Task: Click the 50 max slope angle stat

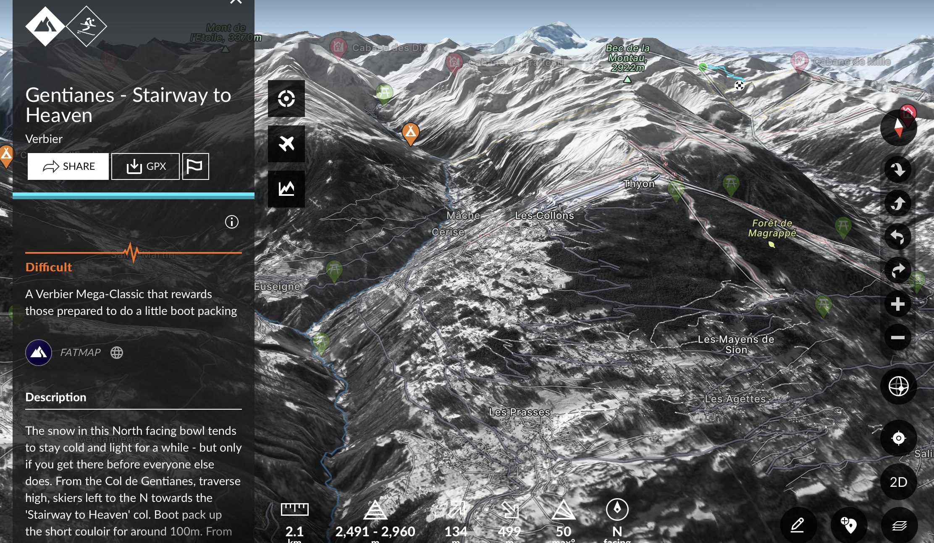Action: coord(563,522)
